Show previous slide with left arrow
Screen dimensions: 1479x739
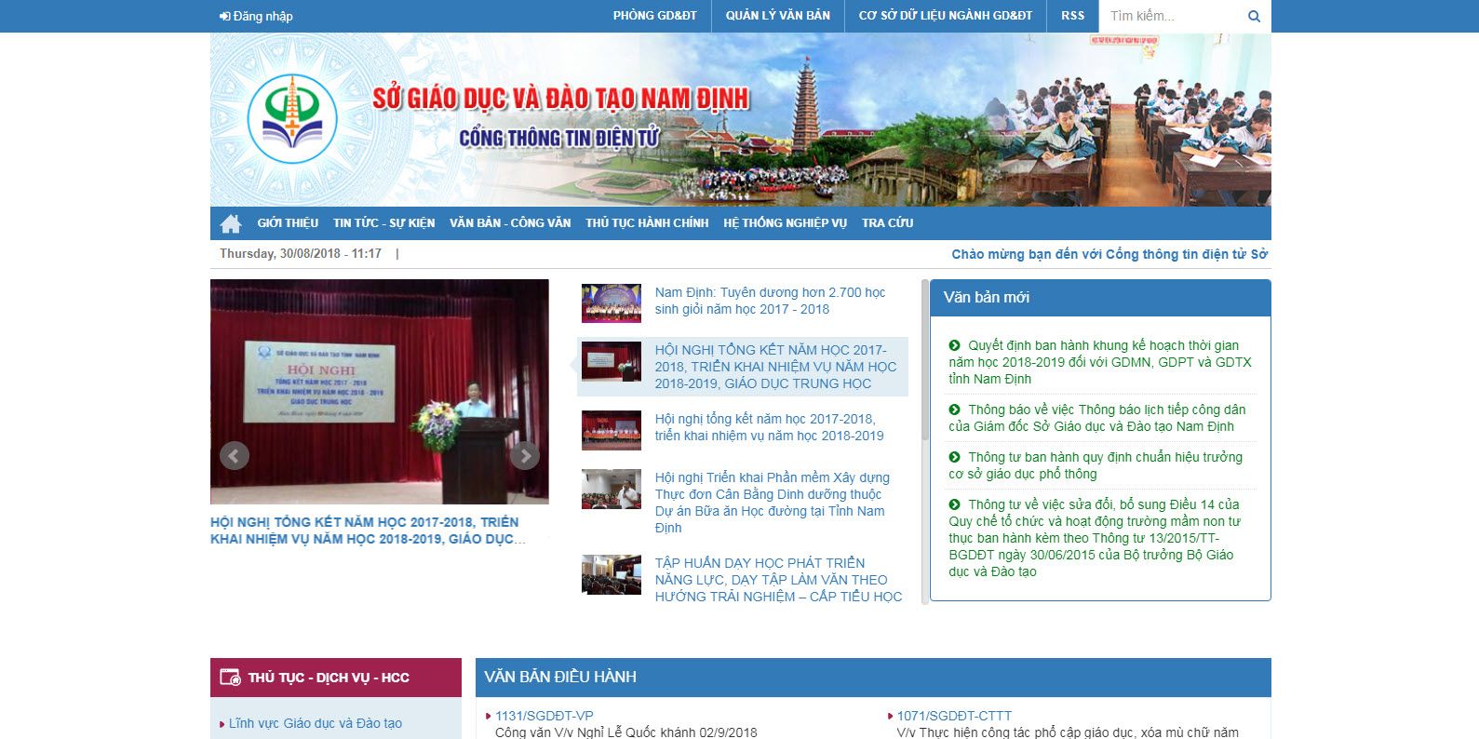234,455
